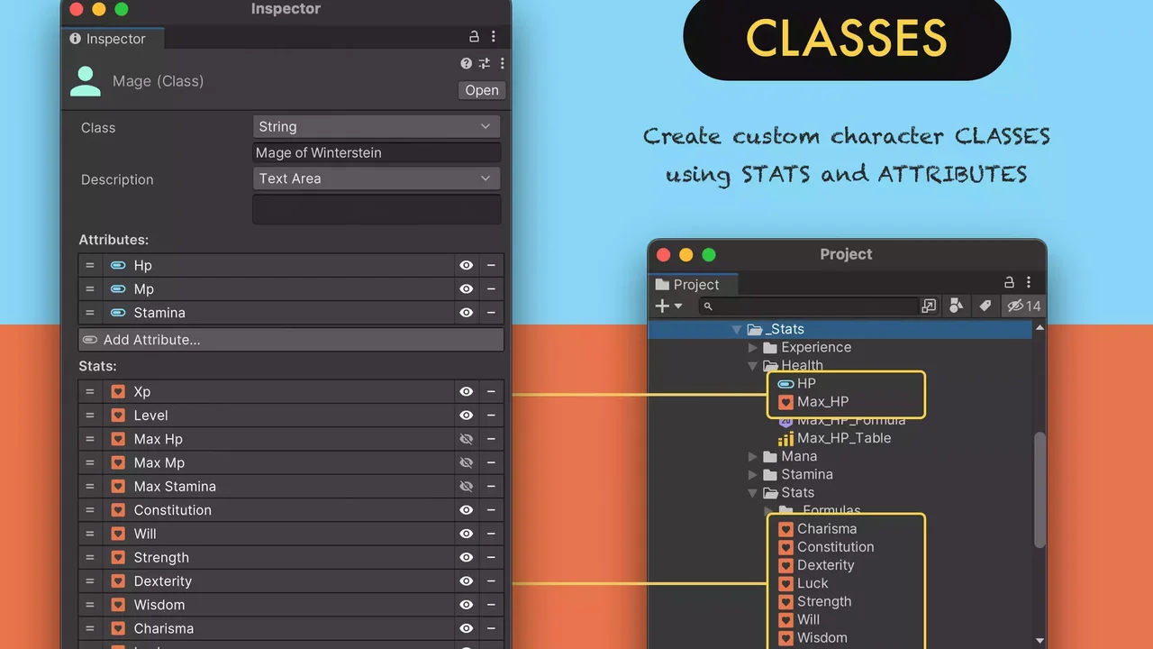This screenshot has width=1153, height=649.
Task: Remove the Level stat with minus
Action: pyautogui.click(x=491, y=416)
